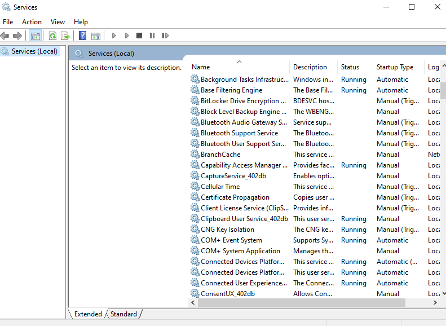Click the Back arrow in toolbar
Viewport: 446px width, 326px height.
(5, 36)
